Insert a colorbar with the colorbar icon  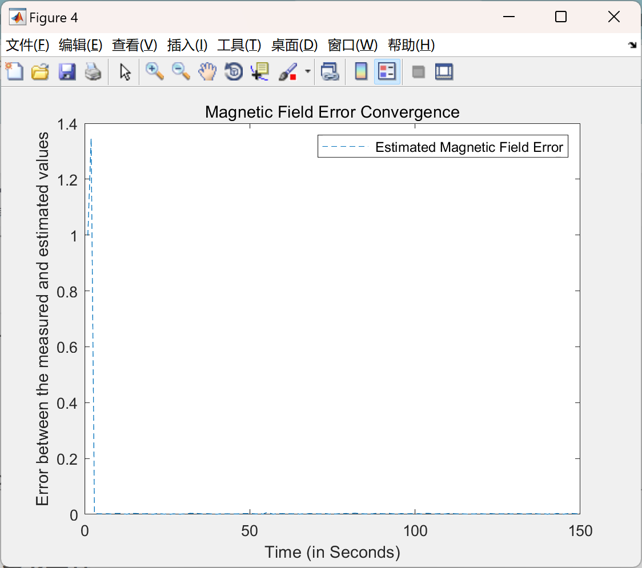pyautogui.click(x=361, y=71)
